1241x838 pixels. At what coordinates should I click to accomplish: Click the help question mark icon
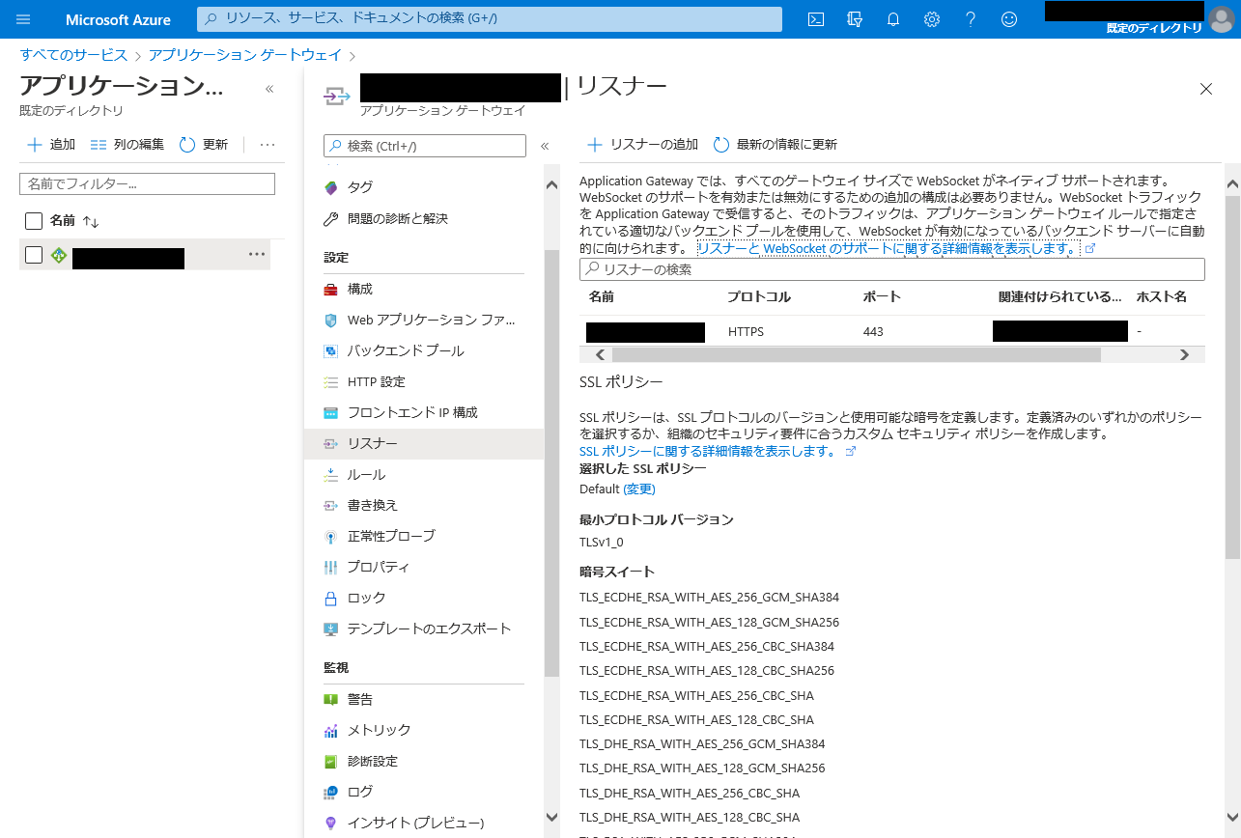(x=971, y=19)
